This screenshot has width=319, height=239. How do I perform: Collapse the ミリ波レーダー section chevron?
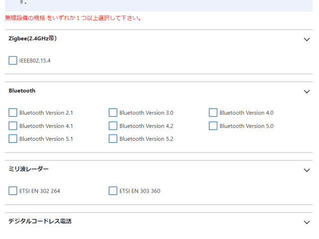click(x=307, y=170)
